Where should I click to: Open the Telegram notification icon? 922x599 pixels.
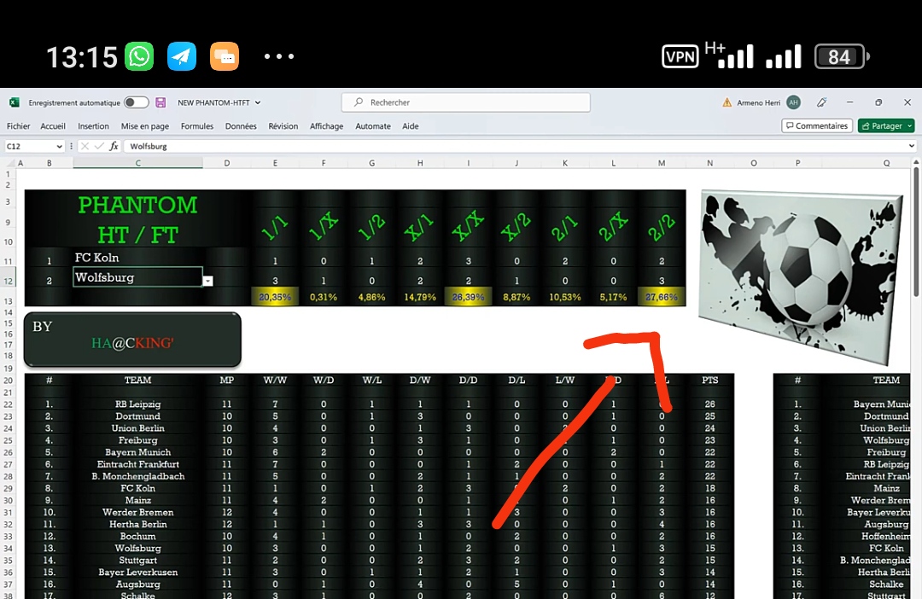coord(182,56)
